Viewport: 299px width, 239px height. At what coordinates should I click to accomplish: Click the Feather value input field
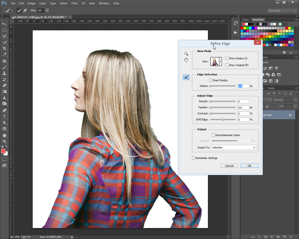coord(243,108)
